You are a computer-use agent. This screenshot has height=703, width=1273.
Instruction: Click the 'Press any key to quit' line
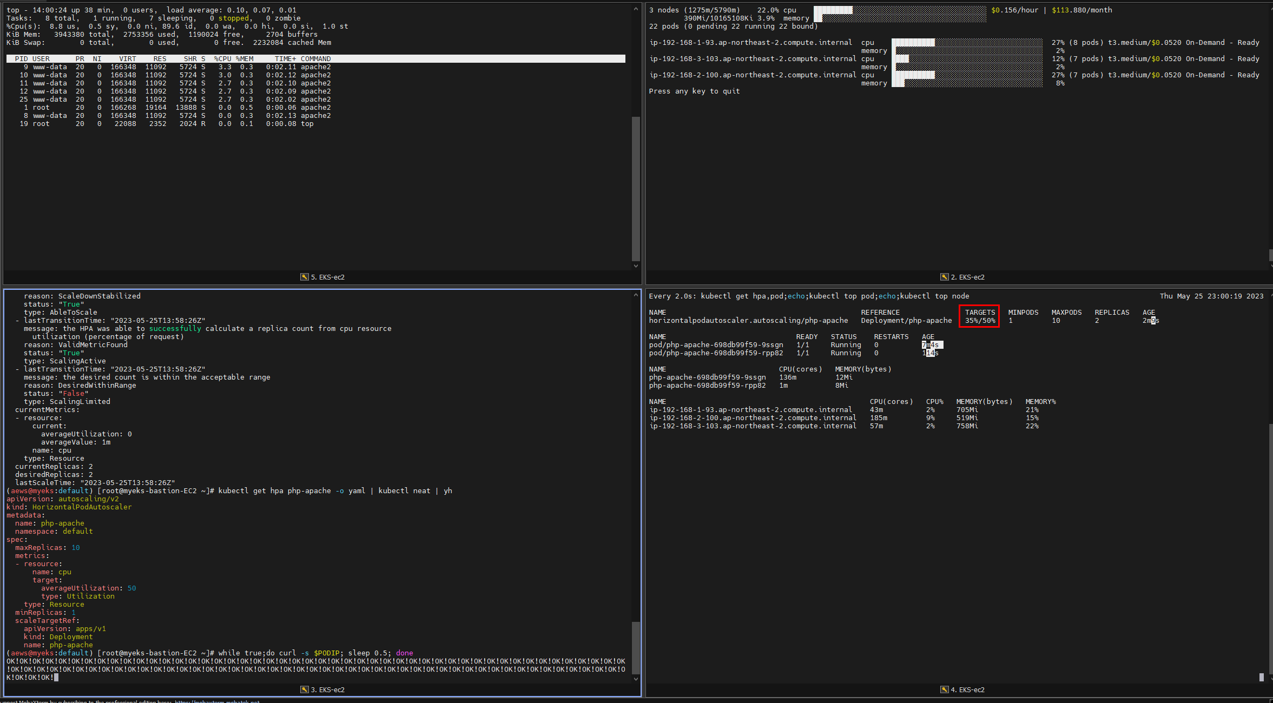(694, 91)
